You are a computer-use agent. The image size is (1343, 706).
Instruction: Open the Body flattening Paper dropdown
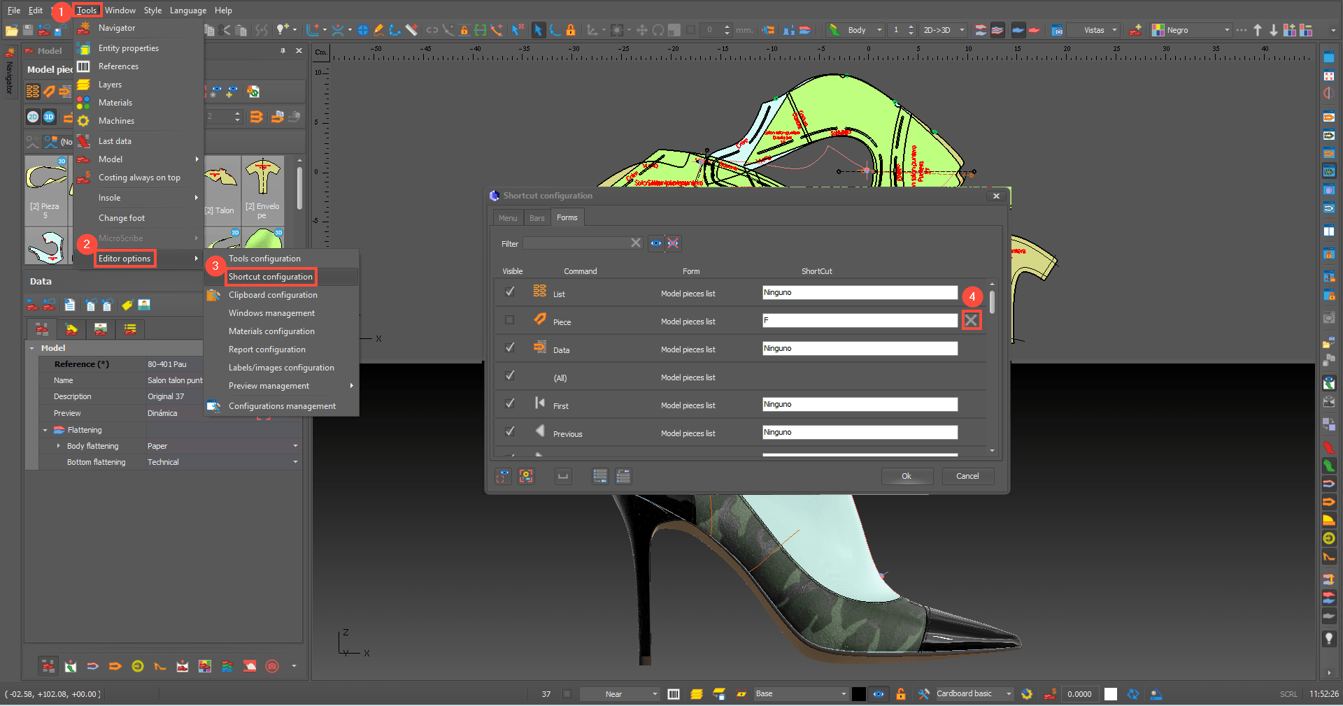[x=295, y=446]
